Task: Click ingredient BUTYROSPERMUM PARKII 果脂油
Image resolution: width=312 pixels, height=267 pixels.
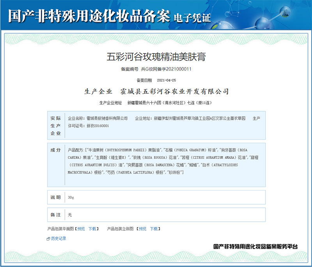Action: click(x=124, y=150)
